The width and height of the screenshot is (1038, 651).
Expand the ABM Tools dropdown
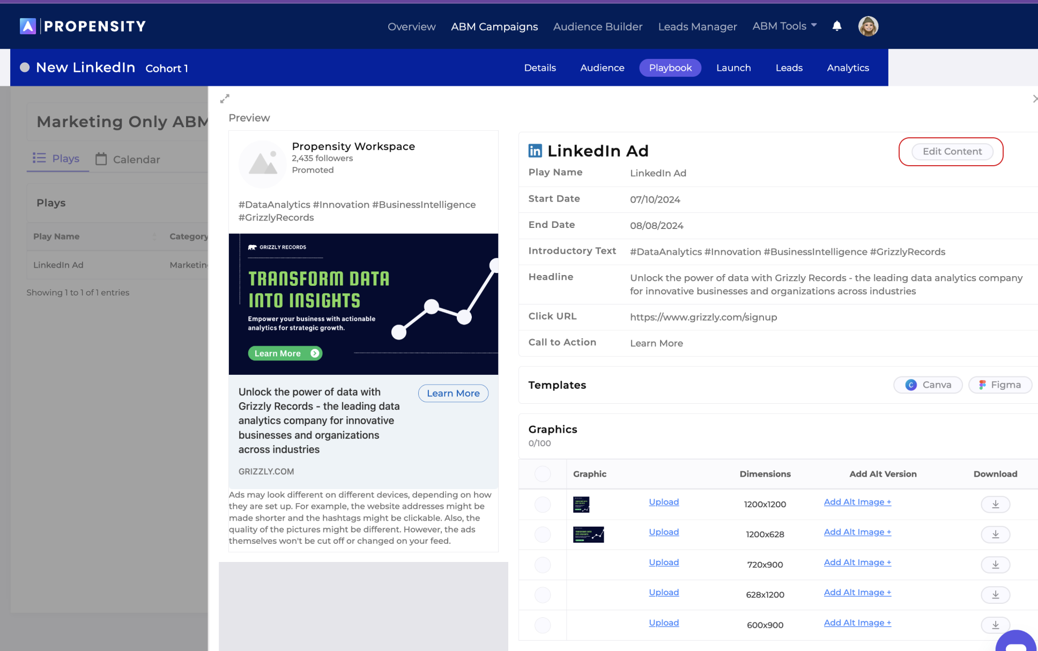tap(784, 26)
